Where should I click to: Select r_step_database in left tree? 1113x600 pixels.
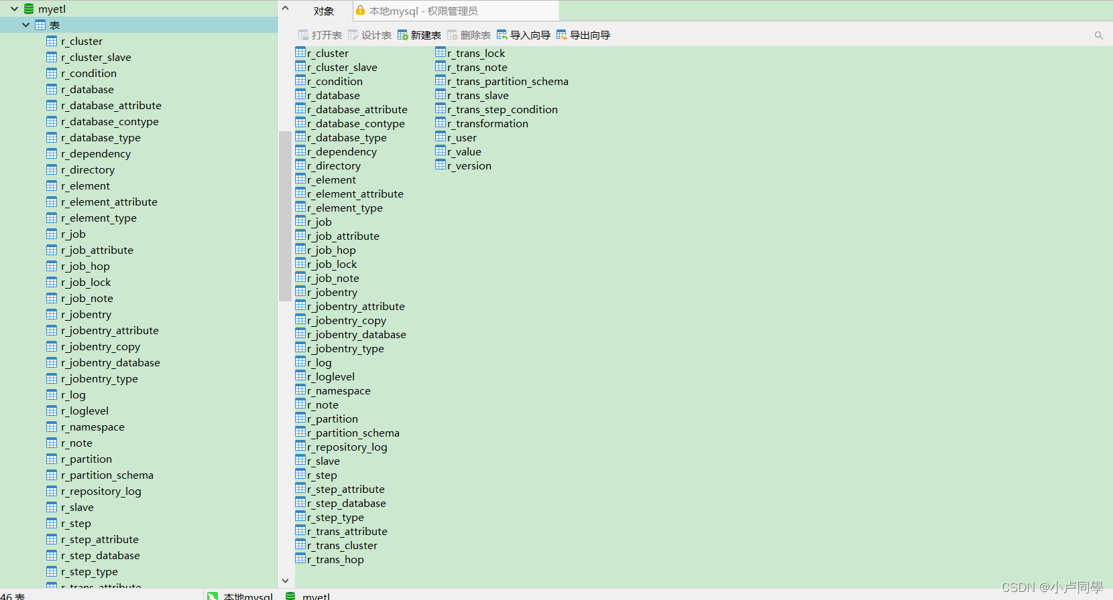101,555
